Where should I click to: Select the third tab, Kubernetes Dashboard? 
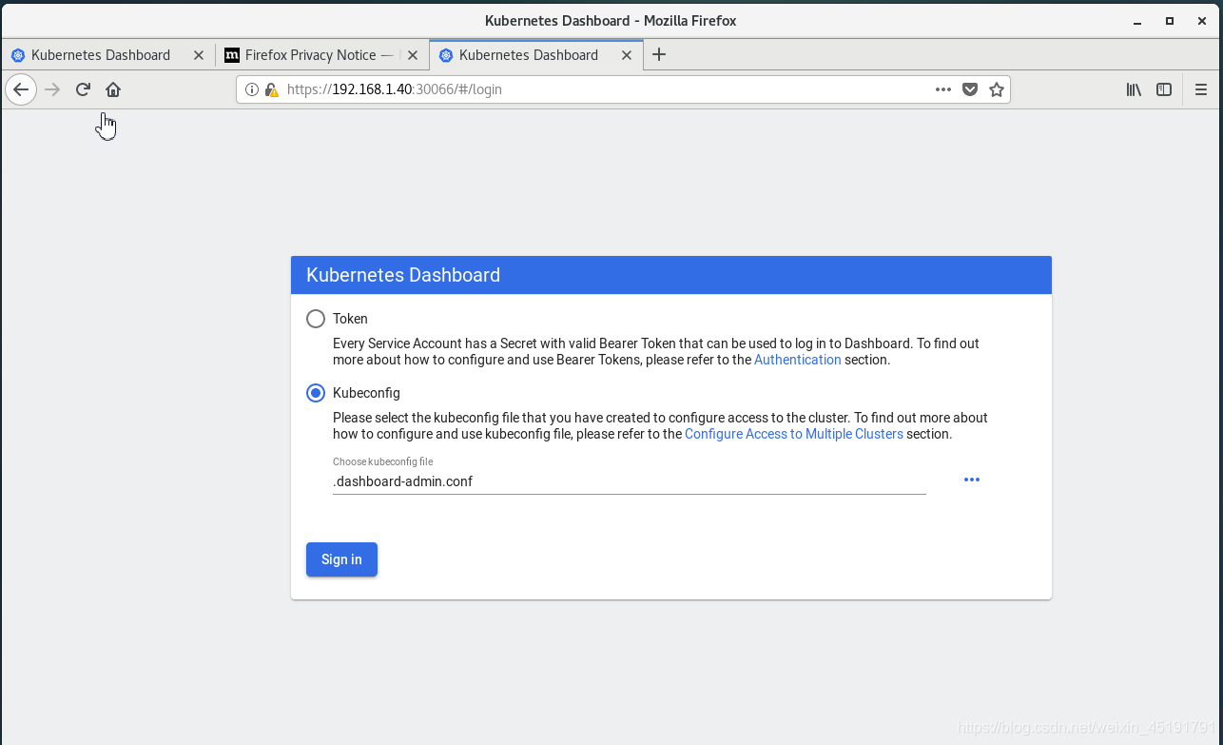(536, 55)
